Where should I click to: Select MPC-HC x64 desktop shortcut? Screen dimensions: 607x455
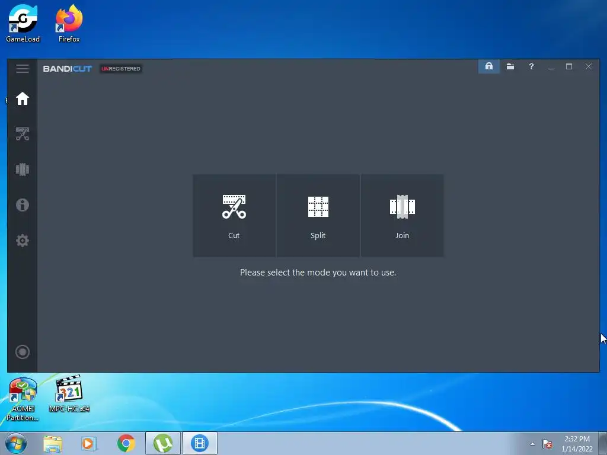69,394
